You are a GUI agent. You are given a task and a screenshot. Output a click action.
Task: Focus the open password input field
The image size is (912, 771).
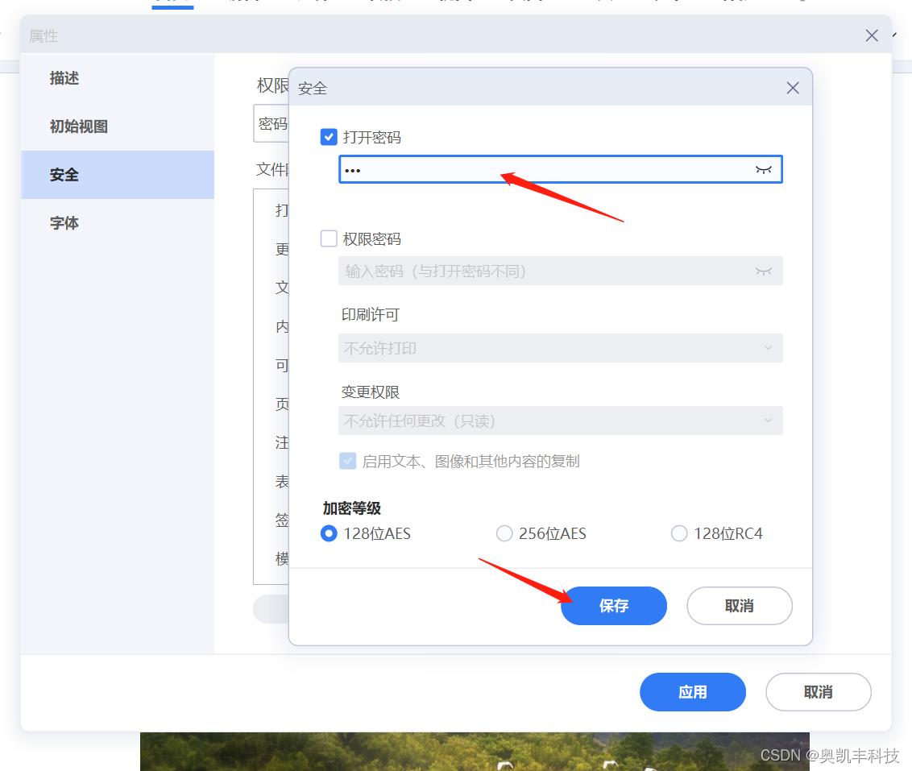[560, 169]
